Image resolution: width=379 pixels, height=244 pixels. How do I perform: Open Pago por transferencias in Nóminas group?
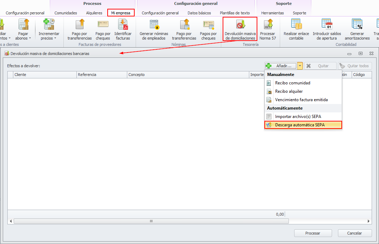point(184,29)
